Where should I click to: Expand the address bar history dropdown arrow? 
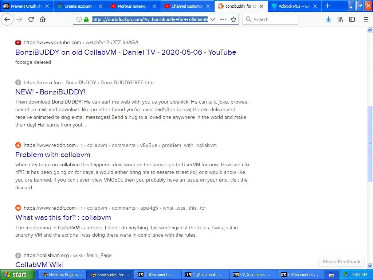[213, 19]
